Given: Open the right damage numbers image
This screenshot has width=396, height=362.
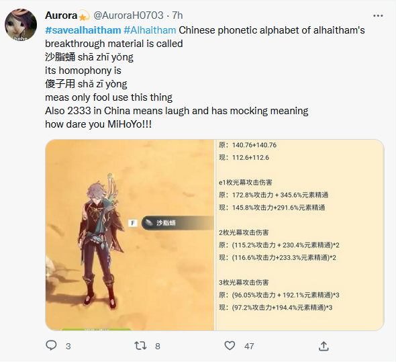Looking at the screenshot, I should coord(299,235).
